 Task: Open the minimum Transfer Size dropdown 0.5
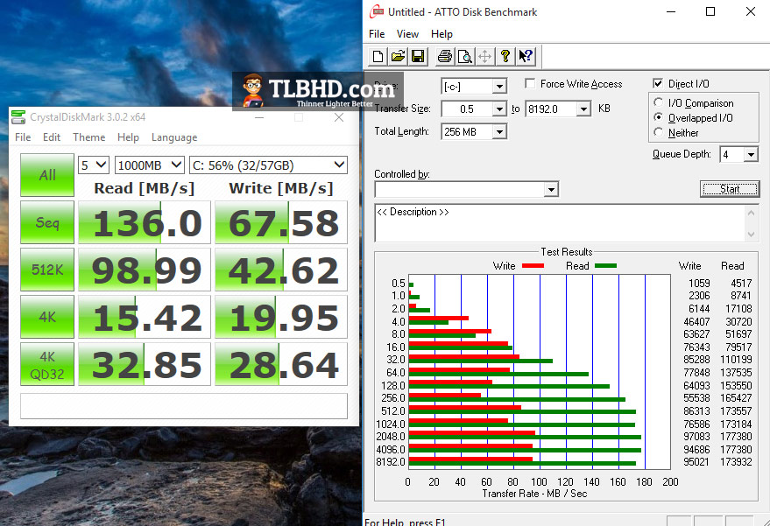[x=499, y=109]
